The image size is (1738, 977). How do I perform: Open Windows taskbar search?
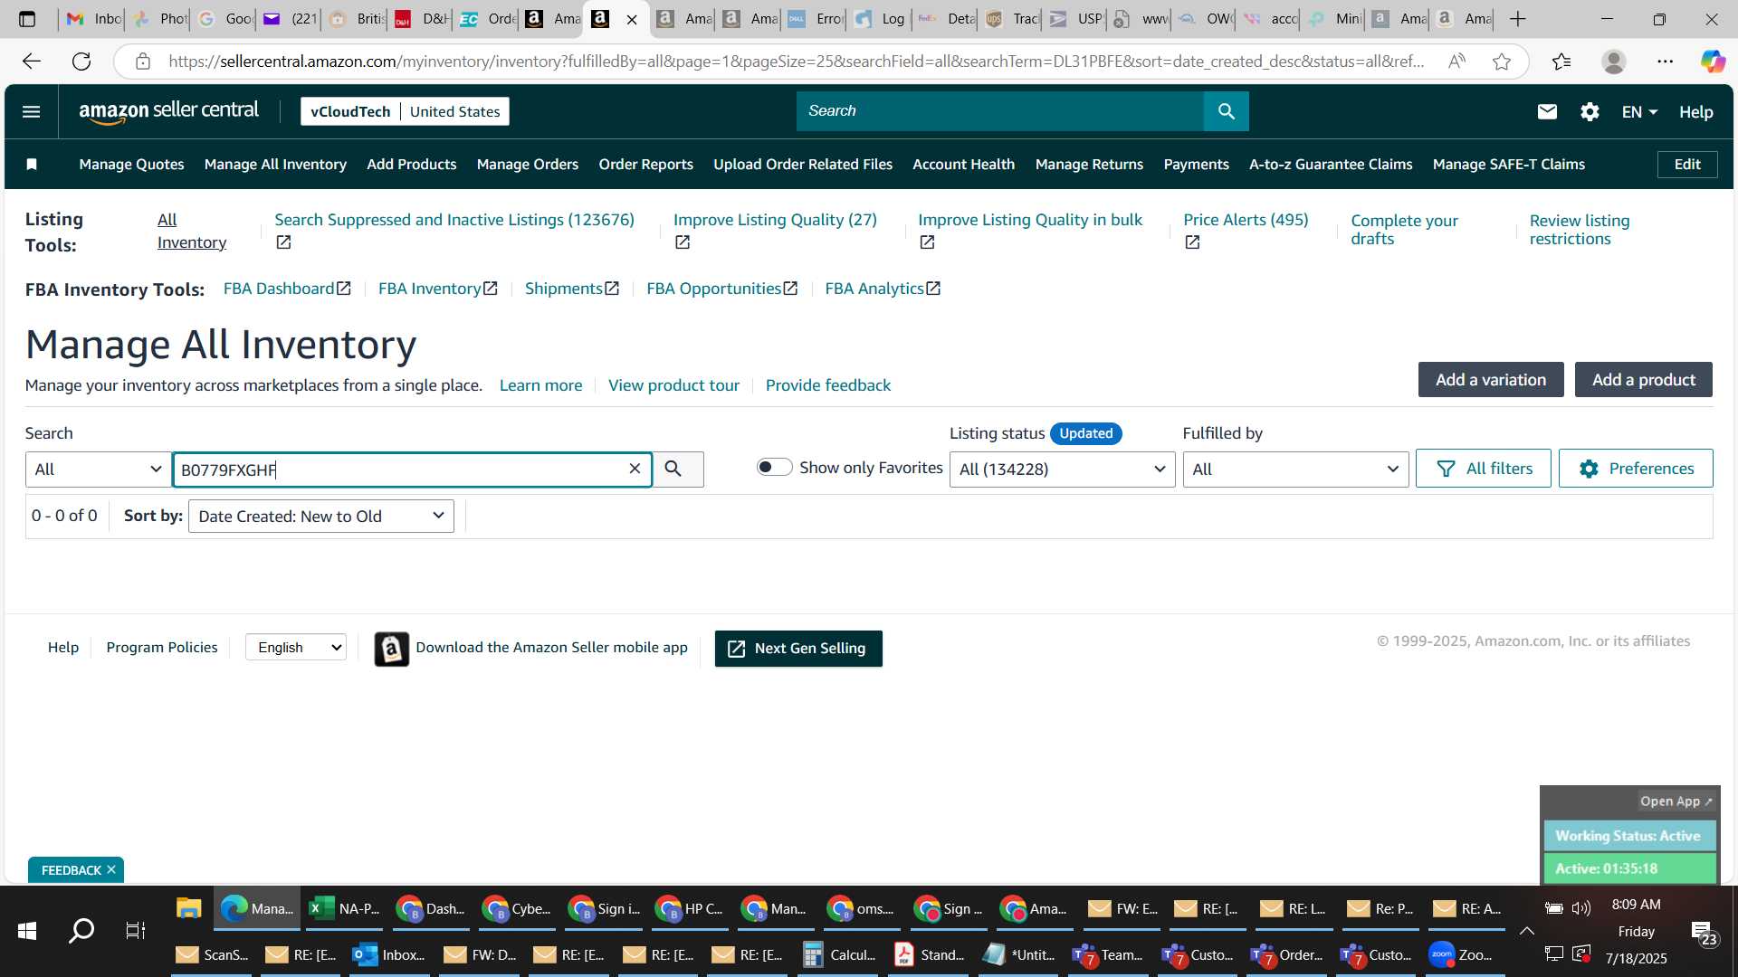pos(81,931)
